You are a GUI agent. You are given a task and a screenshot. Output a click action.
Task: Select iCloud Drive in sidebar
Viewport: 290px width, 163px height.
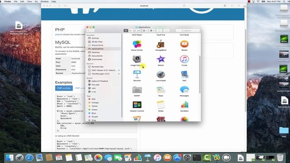97,45
